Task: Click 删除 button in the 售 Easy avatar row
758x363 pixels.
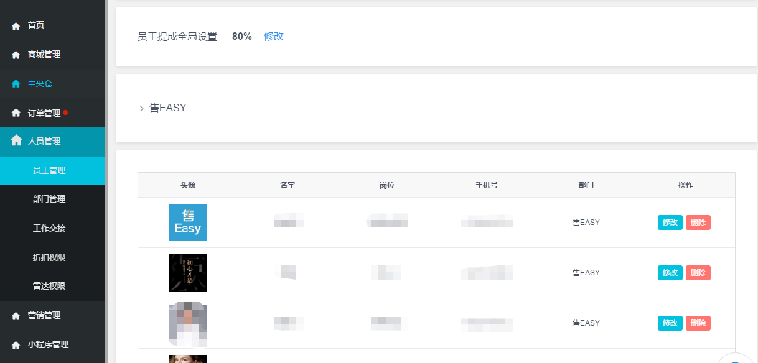Action: coord(698,223)
